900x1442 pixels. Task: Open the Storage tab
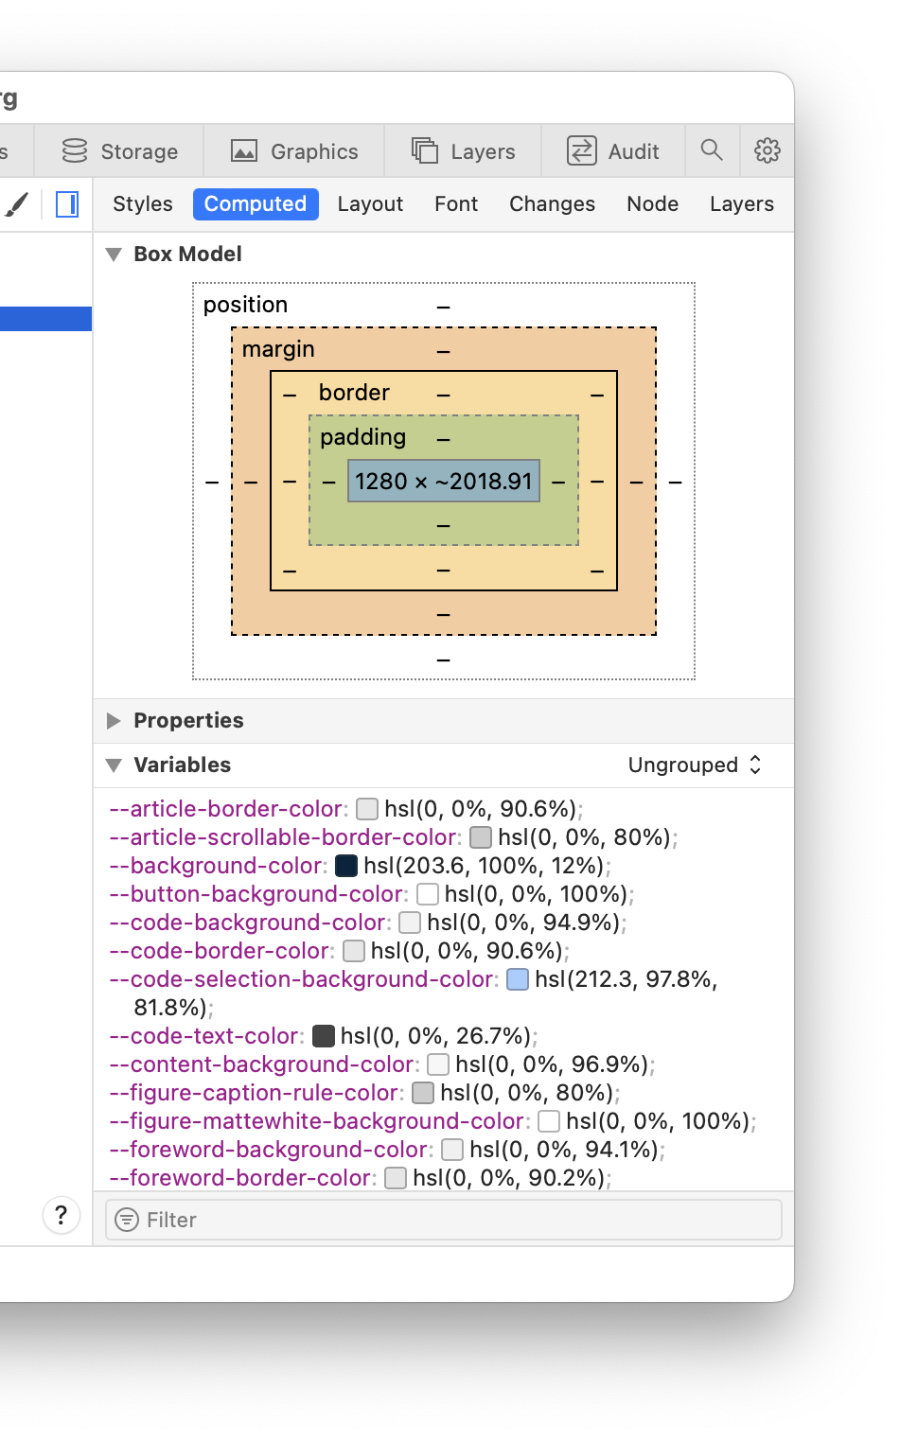pos(119,151)
